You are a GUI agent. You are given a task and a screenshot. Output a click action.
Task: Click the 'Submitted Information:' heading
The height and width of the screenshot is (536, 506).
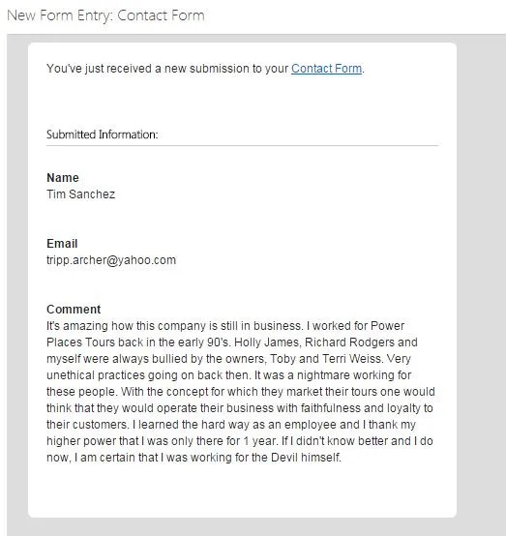tap(103, 134)
